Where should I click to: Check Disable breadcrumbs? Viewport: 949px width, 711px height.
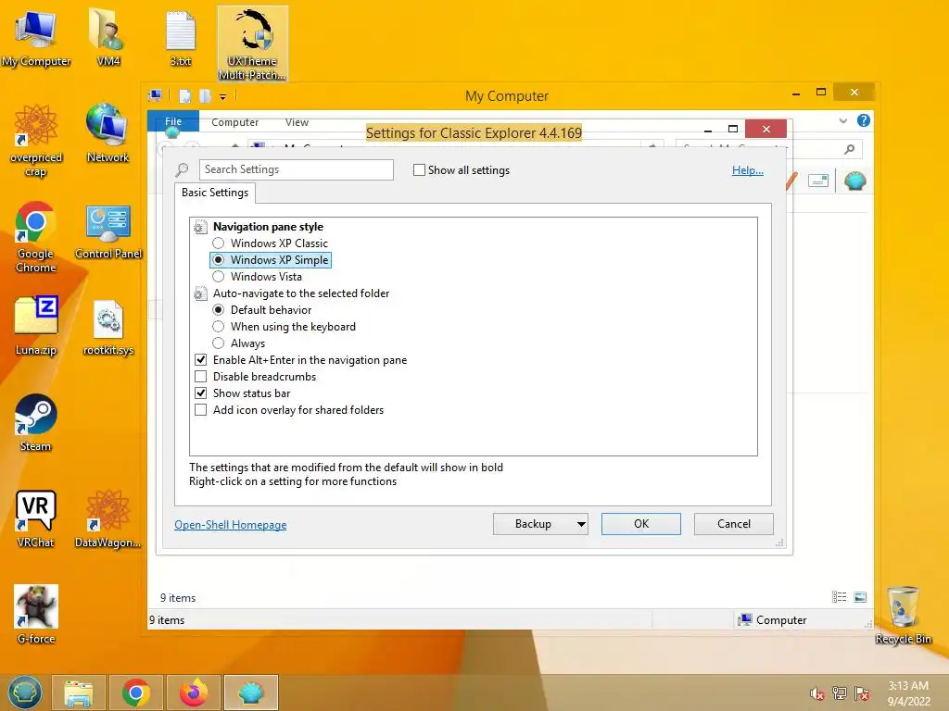[201, 377]
